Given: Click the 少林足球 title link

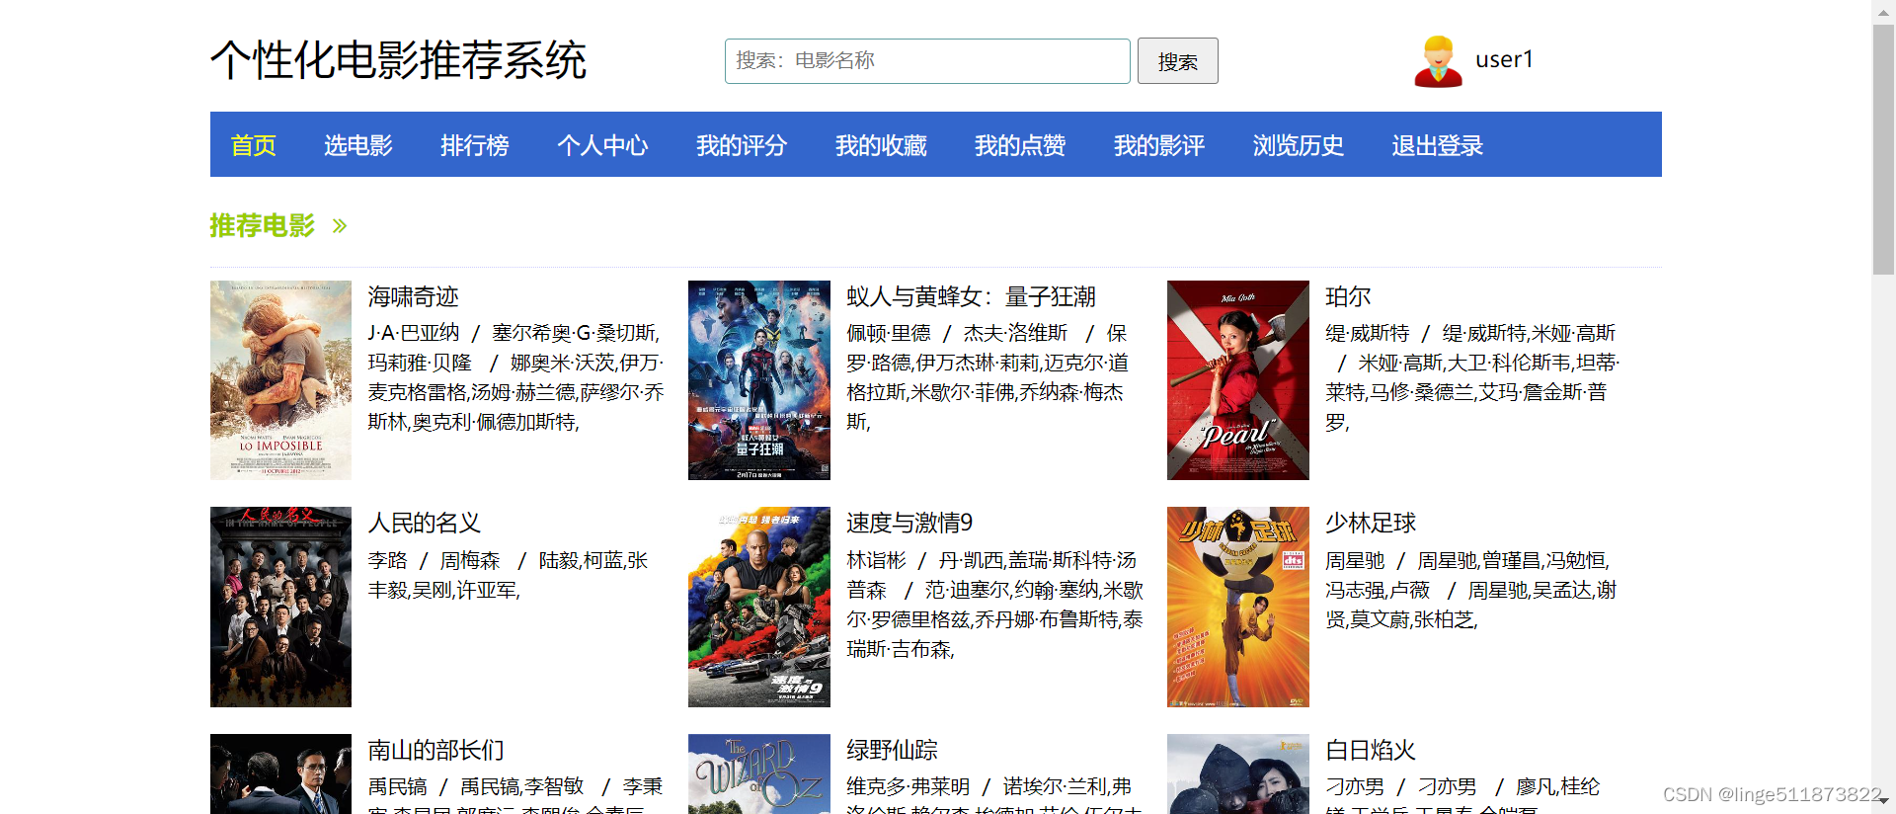Looking at the screenshot, I should tap(1371, 523).
